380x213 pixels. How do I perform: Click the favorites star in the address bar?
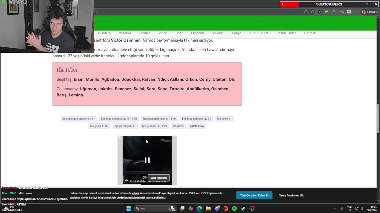(x=313, y=12)
